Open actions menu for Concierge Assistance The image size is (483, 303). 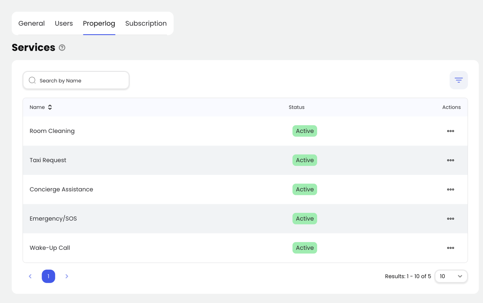click(x=451, y=190)
